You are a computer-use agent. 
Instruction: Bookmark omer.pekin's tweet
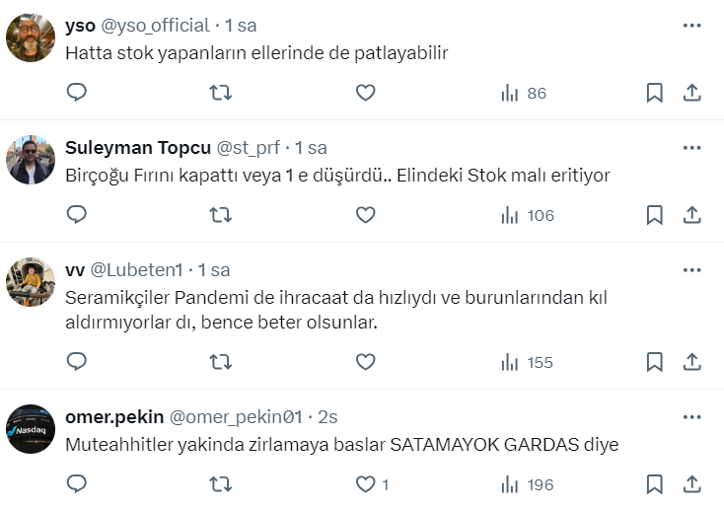[654, 484]
